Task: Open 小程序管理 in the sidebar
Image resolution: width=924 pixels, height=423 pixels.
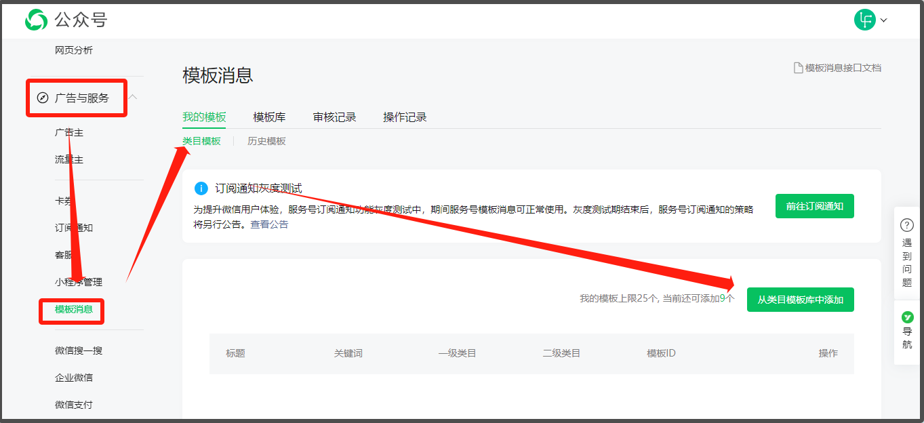Action: coord(79,282)
